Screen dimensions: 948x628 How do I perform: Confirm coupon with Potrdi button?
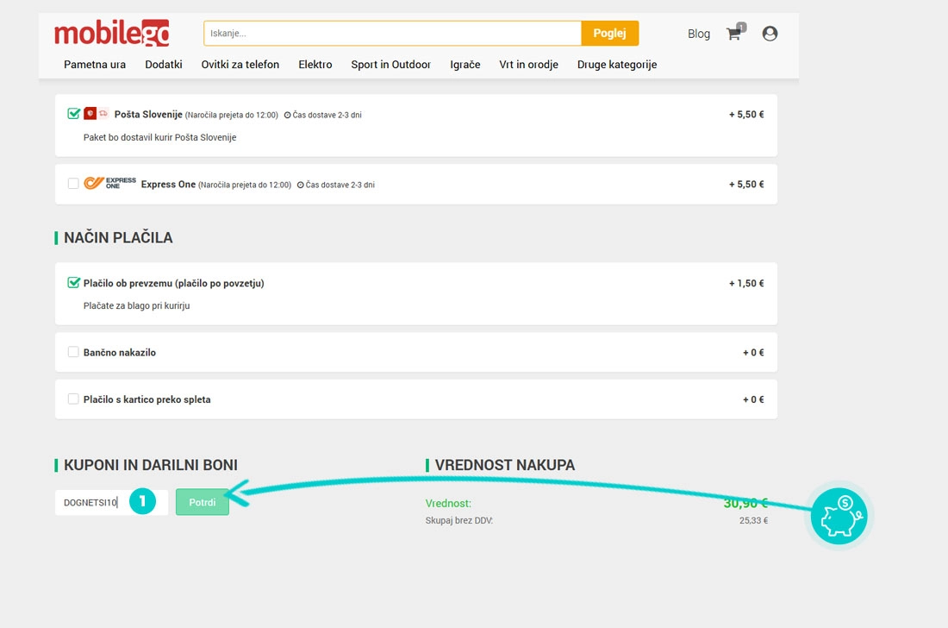203,502
